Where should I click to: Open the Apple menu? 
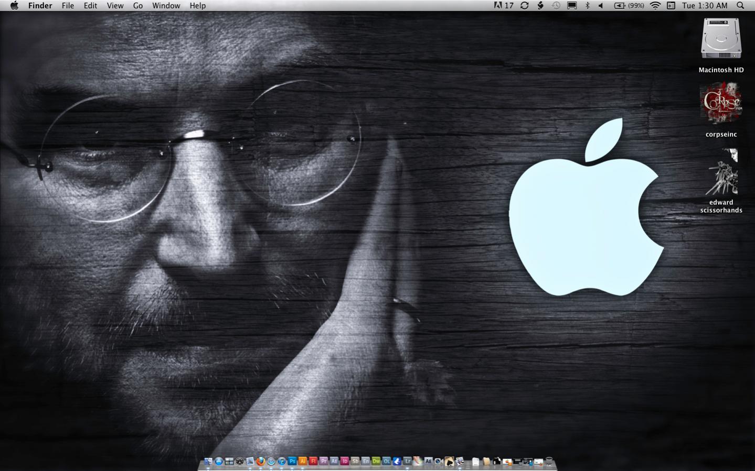click(14, 5)
